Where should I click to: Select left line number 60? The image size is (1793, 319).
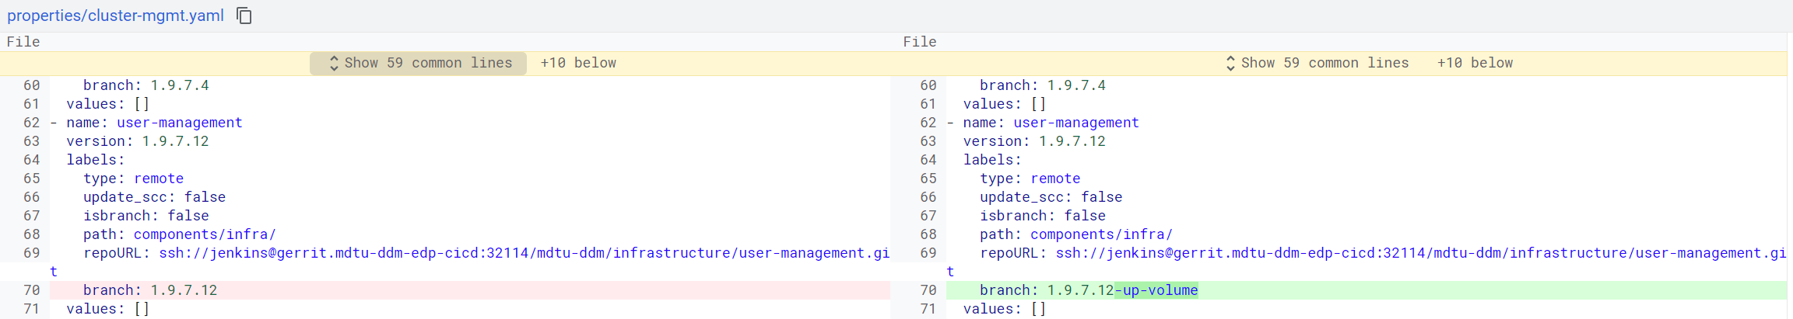pyautogui.click(x=31, y=85)
